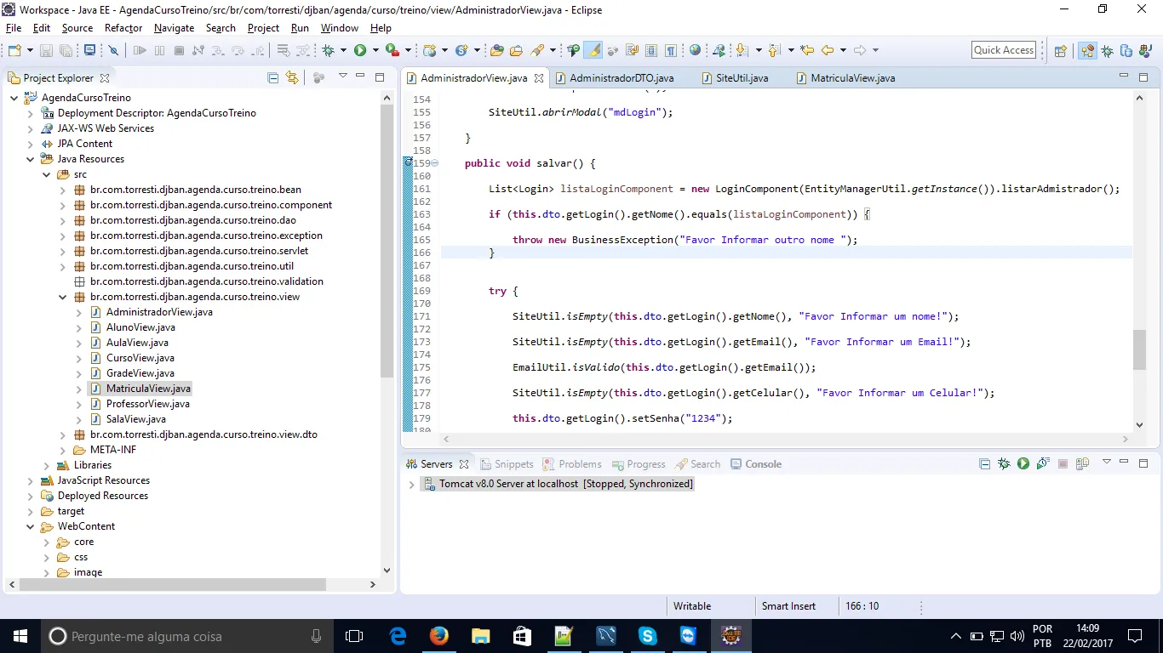Click the green Run button in main toolbar

pos(360,50)
